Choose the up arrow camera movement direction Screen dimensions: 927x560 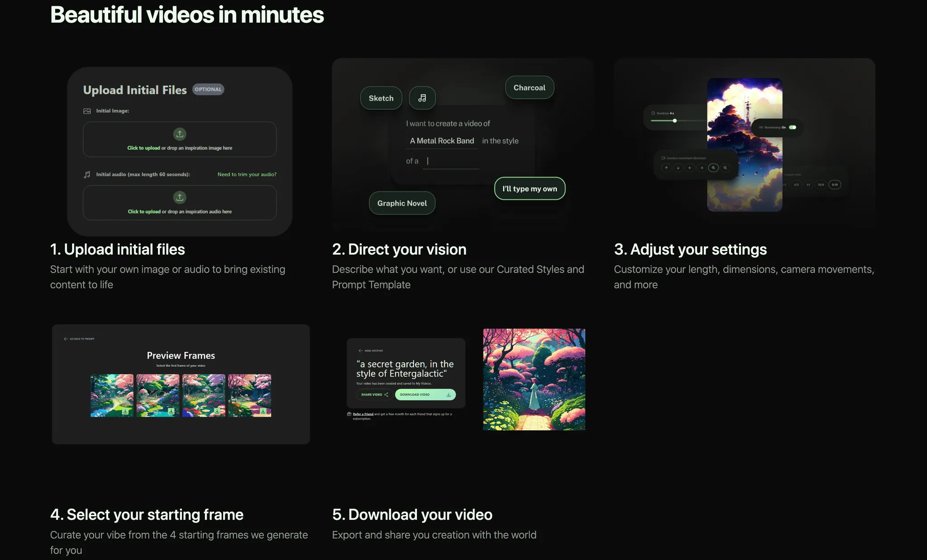[x=666, y=168]
